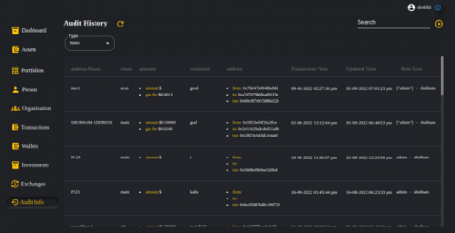
Task: Click the yellow add circle icon
Action: [x=439, y=24]
